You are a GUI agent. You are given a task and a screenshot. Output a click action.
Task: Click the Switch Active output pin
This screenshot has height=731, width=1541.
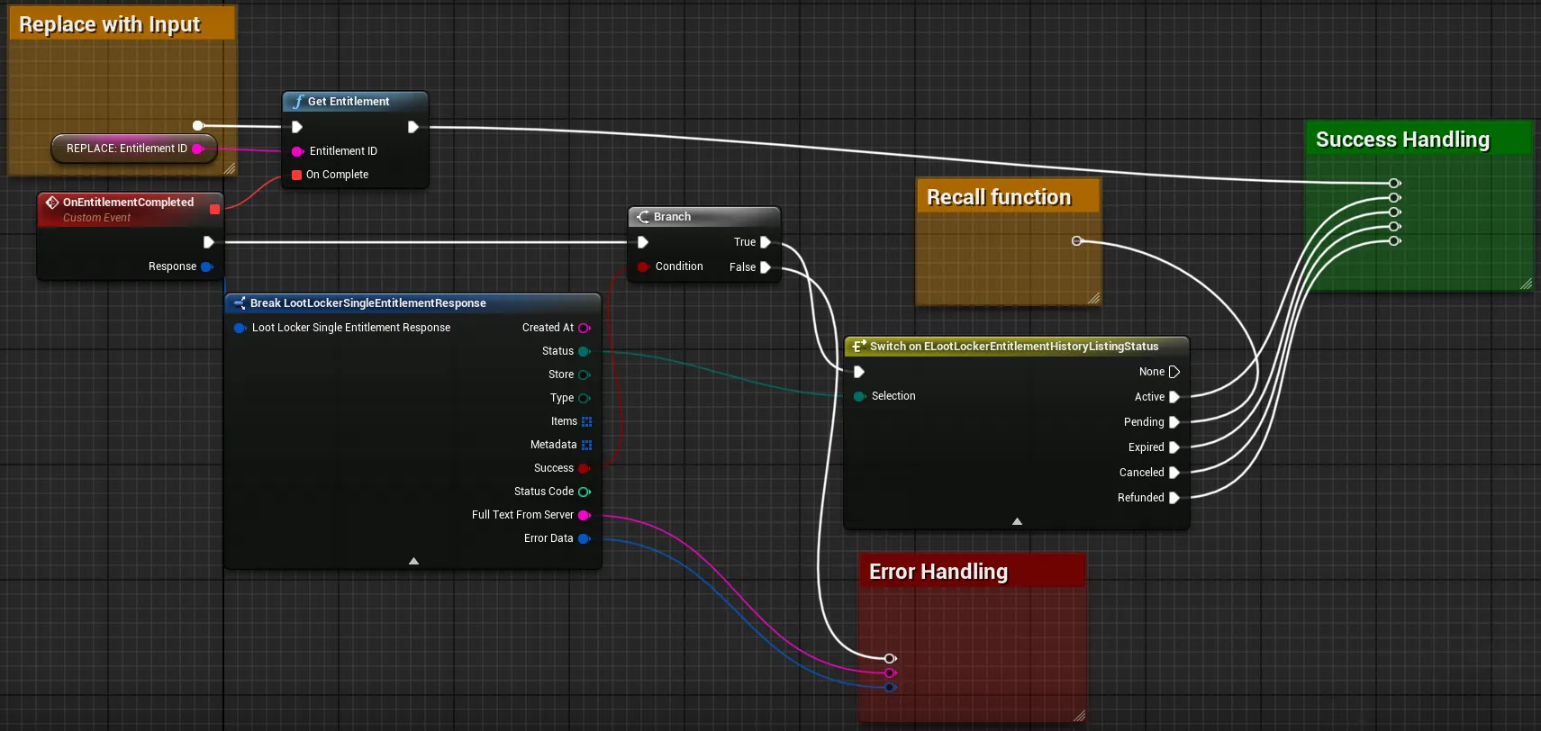click(1174, 397)
